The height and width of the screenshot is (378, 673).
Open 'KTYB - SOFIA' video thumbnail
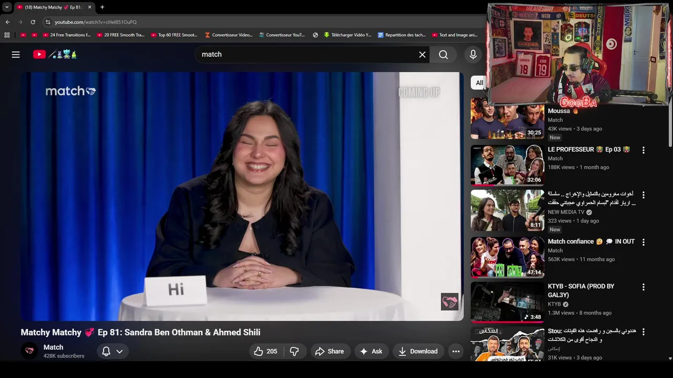click(507, 302)
